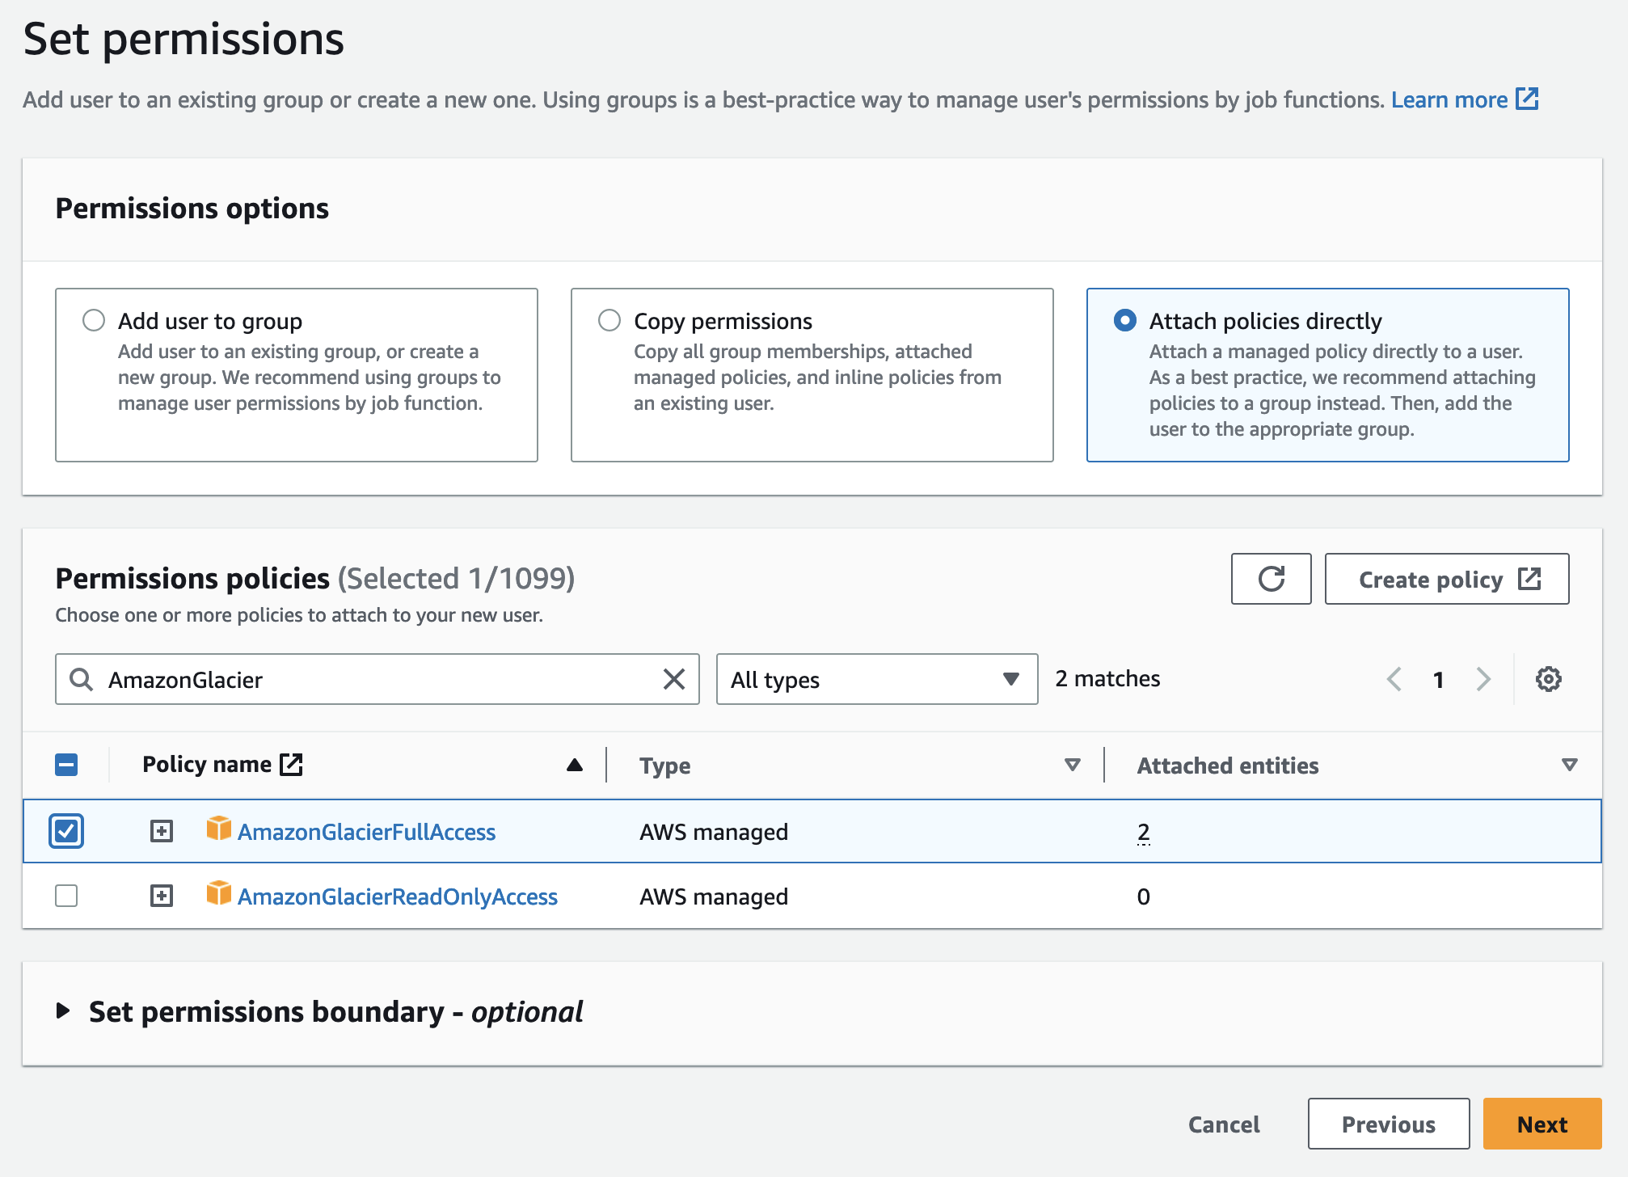Viewport: 1628px width, 1177px height.
Task: Open Learn more external link icon
Action: coord(1526,99)
